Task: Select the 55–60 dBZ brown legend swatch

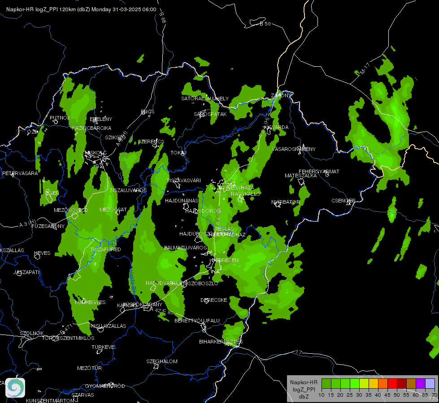Action: pos(411,384)
